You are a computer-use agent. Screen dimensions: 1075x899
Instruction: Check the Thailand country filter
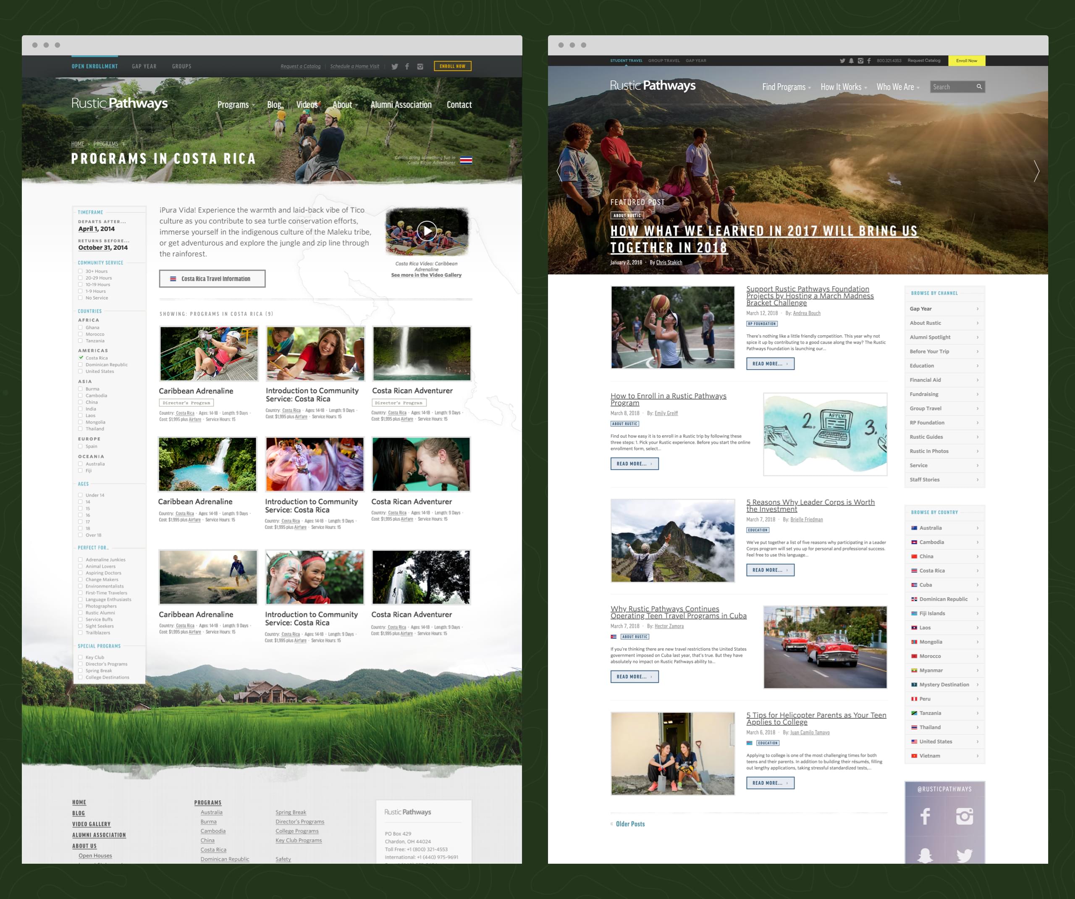pos(80,429)
